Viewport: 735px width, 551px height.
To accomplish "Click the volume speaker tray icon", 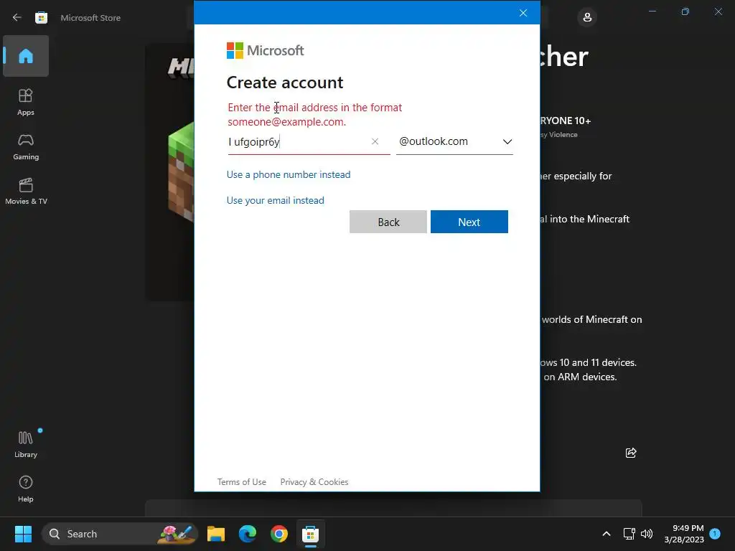I will tap(647, 534).
